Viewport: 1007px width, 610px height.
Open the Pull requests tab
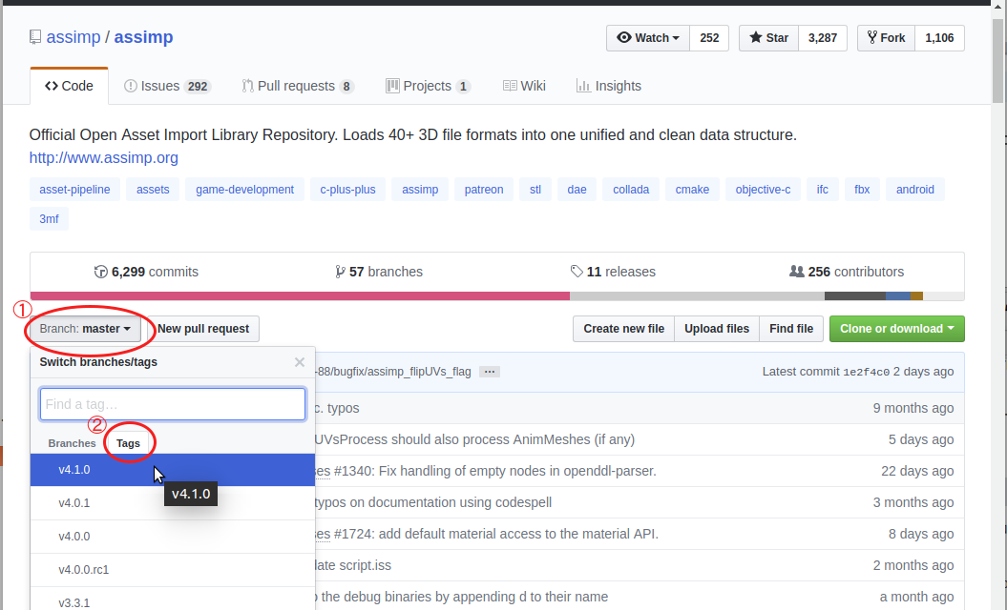(x=297, y=86)
